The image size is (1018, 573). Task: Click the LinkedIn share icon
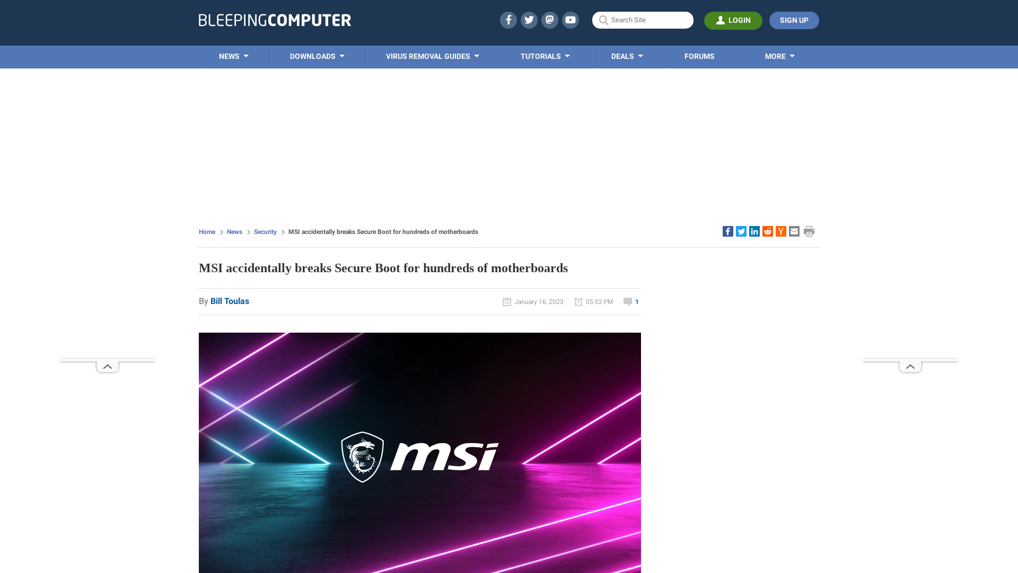754,231
